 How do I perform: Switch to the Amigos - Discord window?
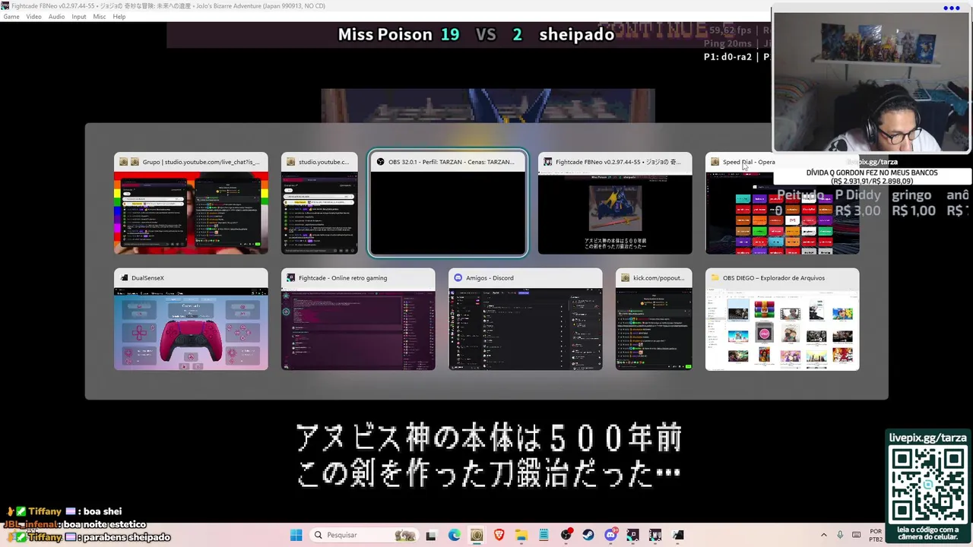[525, 319]
